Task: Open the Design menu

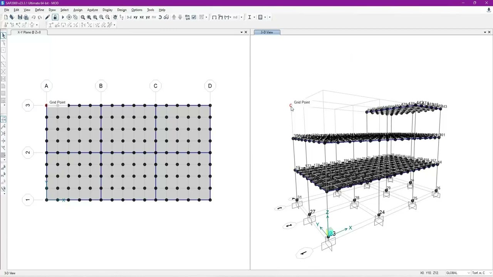Action: [x=122, y=10]
